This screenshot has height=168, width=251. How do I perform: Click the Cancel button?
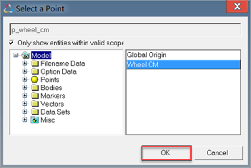coord(219,153)
